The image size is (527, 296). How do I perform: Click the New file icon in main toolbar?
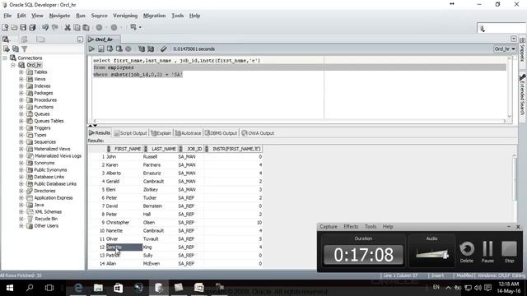[5, 27]
